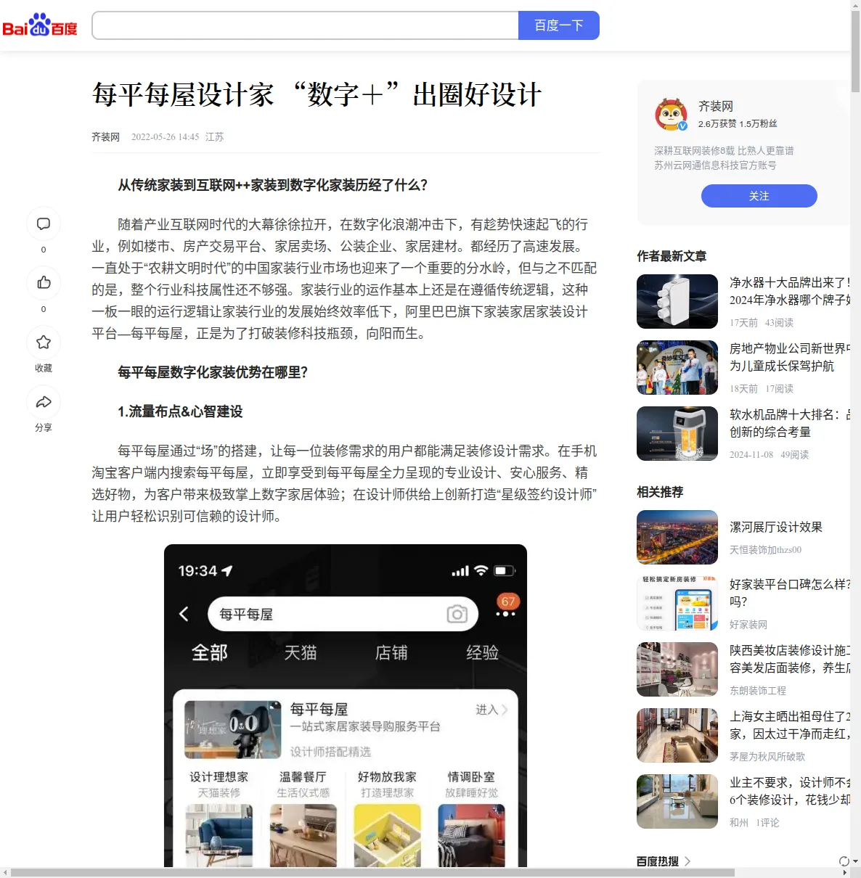Click subheading 1.流量布点&心智建设

(180, 411)
